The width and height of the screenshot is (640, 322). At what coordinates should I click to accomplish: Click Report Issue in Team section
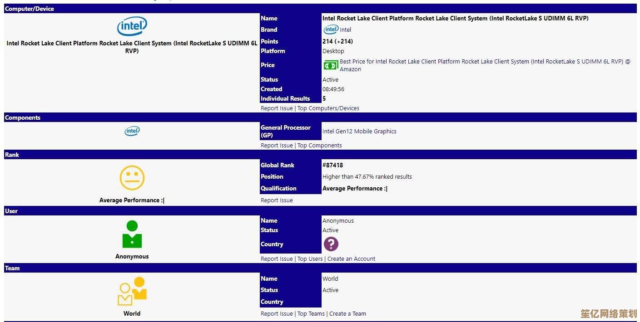277,314
